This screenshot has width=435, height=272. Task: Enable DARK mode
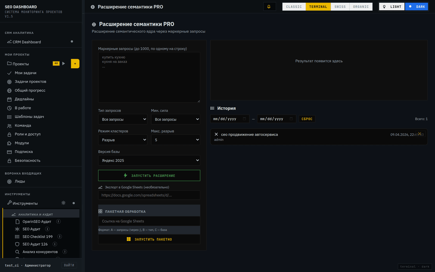(x=417, y=7)
